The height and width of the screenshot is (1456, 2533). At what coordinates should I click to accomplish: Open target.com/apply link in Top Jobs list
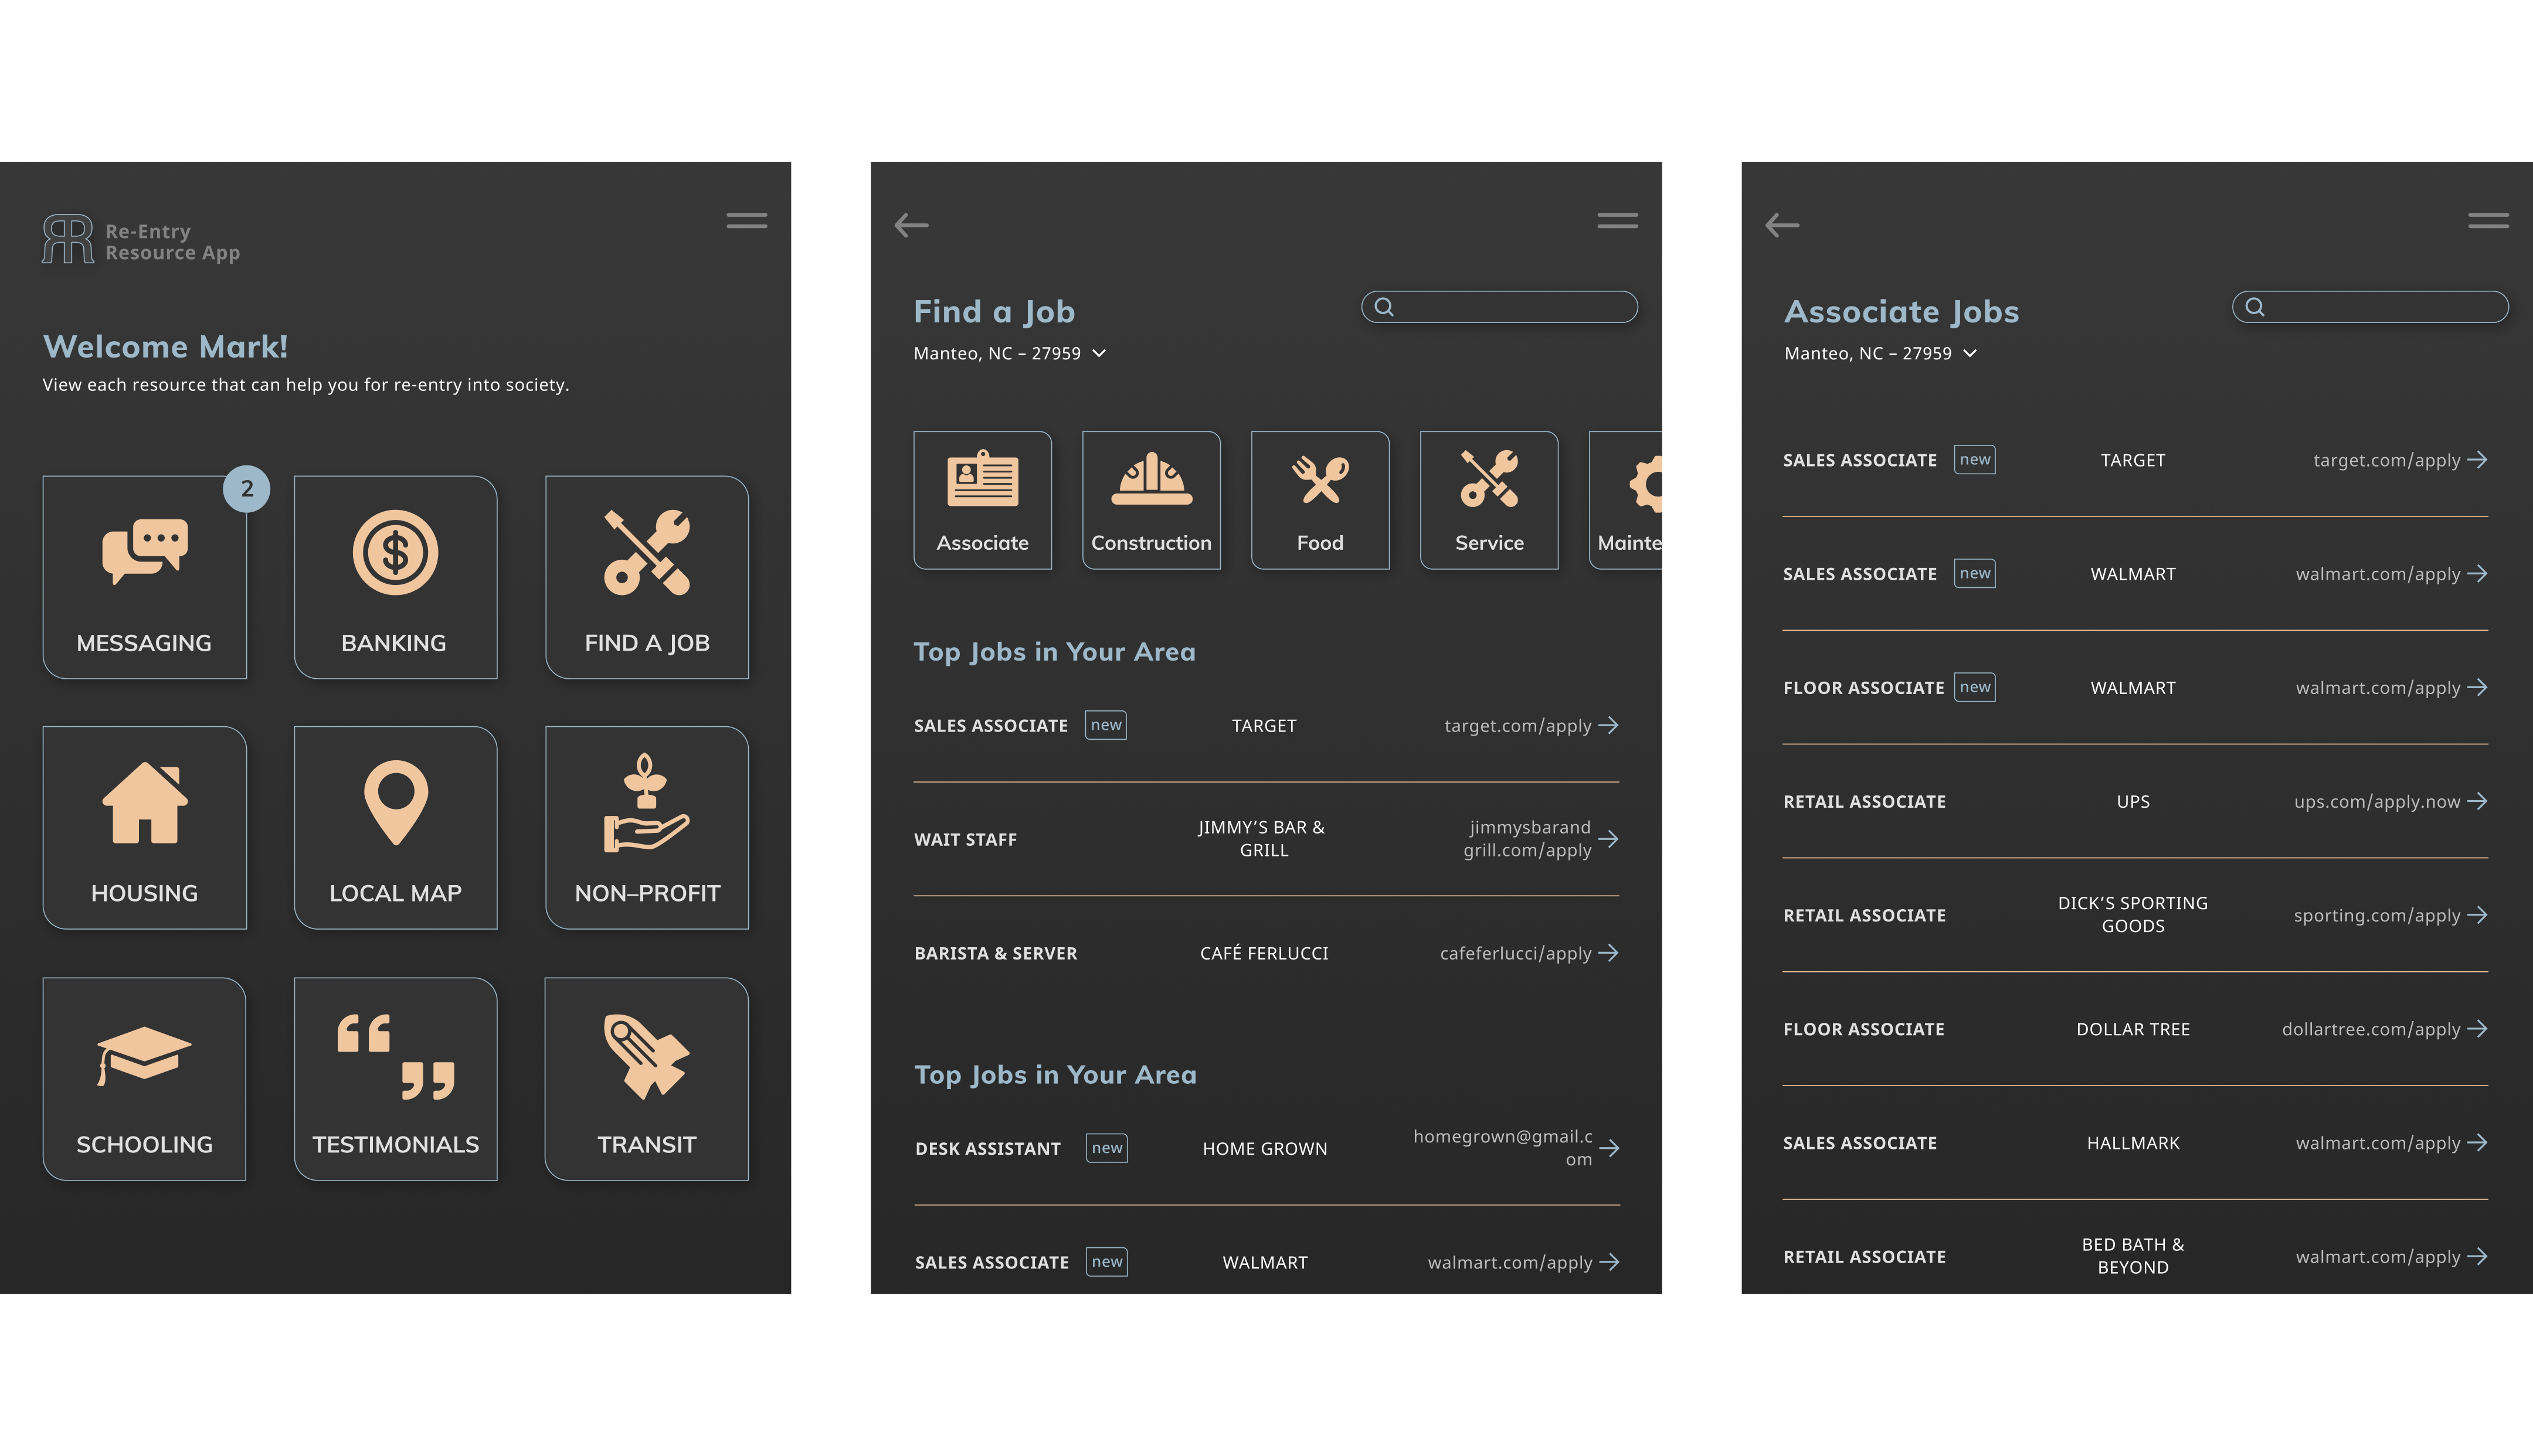click(1531, 725)
